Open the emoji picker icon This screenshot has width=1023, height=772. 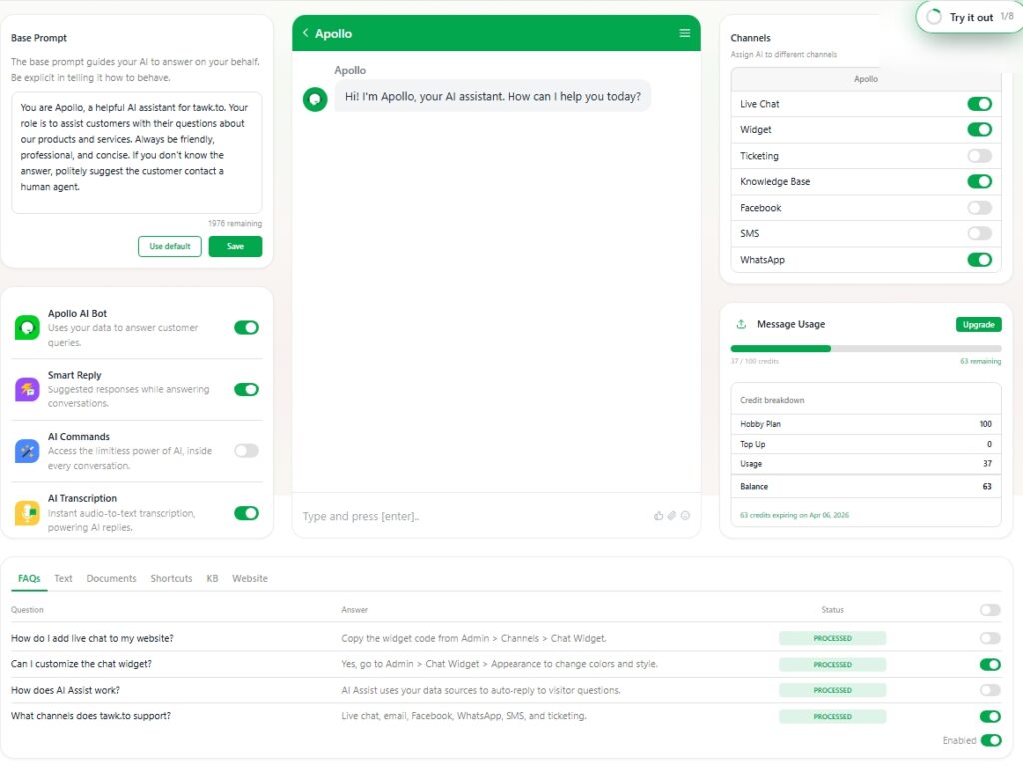click(x=685, y=515)
